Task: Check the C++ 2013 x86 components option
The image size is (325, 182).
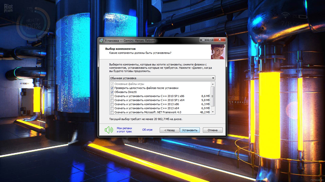Action: pyautogui.click(x=112, y=104)
